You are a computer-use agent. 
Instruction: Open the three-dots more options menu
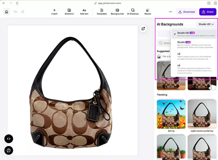coord(171,12)
